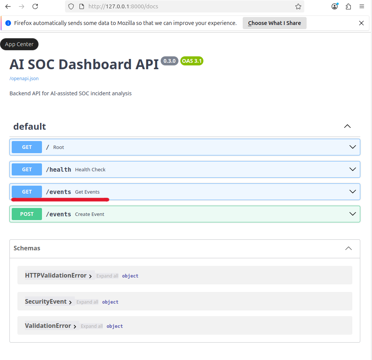Click the GET badge for Root

click(x=27, y=147)
